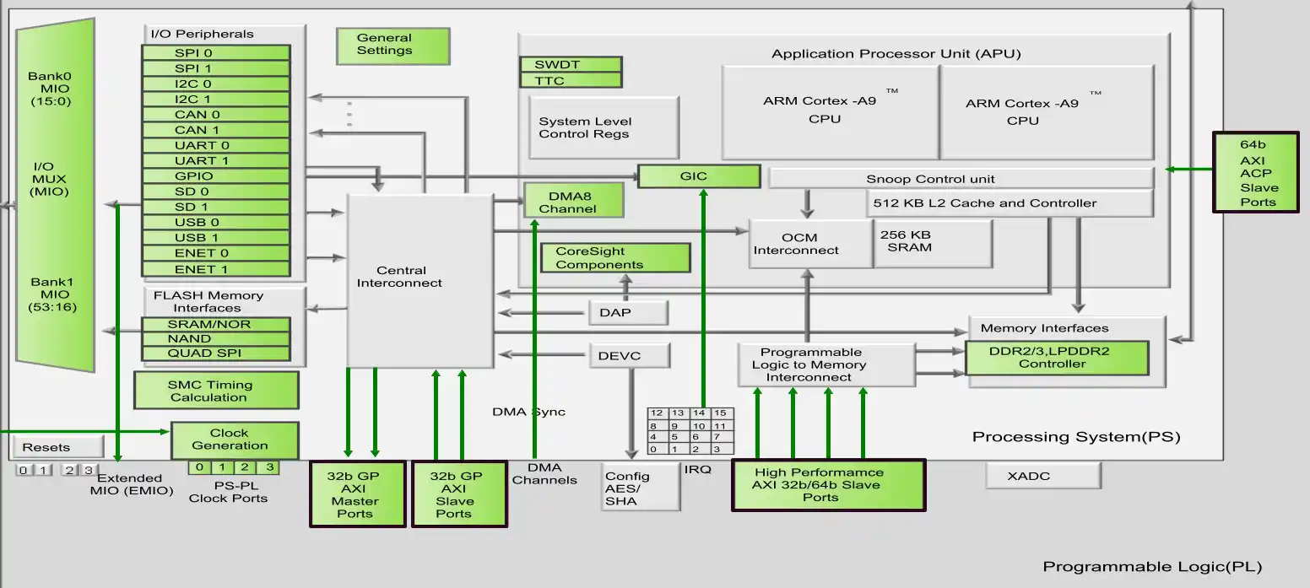
Task: Open the GIC interrupt controller block
Action: [x=699, y=176]
